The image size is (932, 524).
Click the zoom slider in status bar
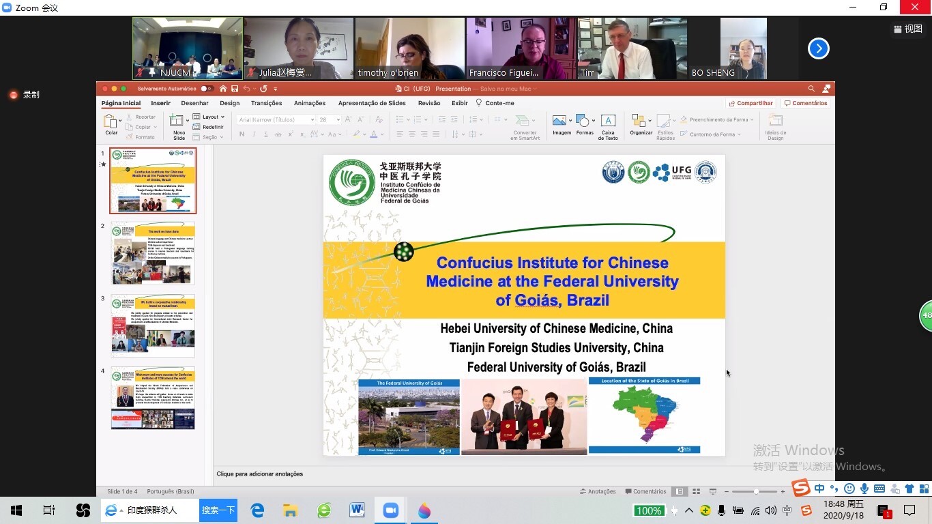[x=755, y=491]
